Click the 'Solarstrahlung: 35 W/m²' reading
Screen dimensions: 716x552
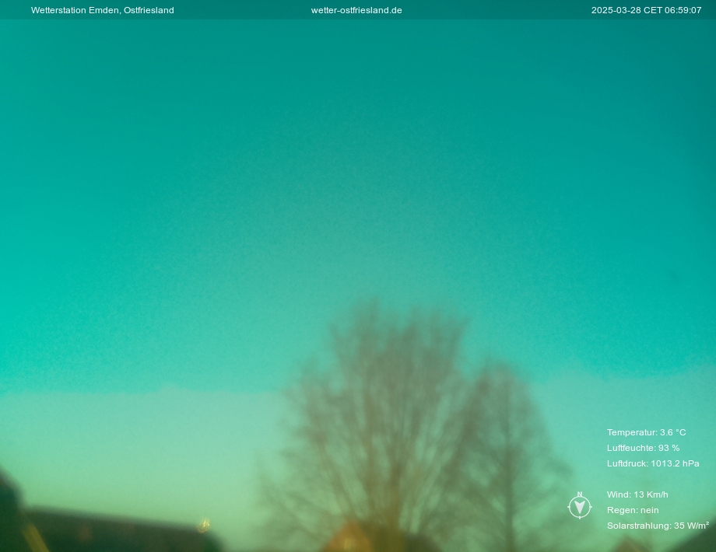[x=658, y=526]
